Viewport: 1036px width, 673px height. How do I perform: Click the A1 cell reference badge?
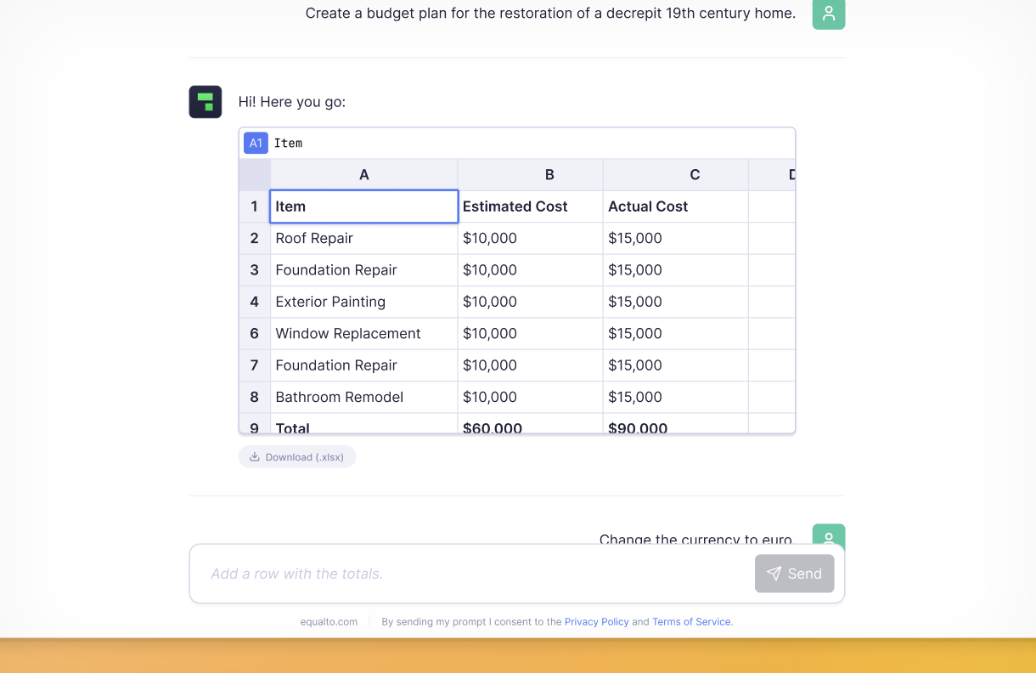[256, 143]
